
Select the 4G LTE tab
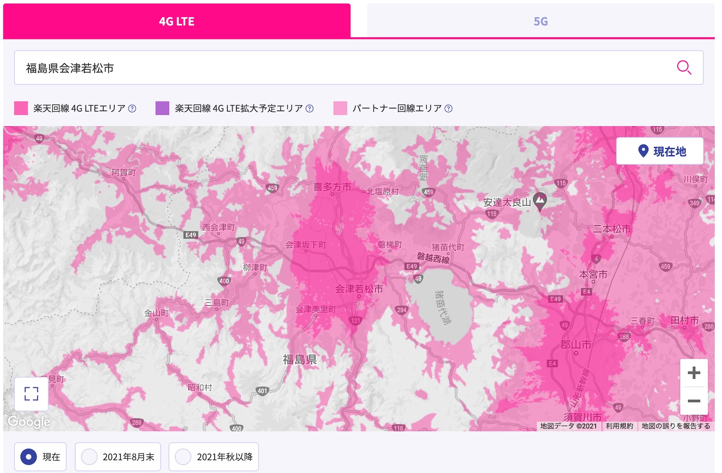(x=176, y=21)
